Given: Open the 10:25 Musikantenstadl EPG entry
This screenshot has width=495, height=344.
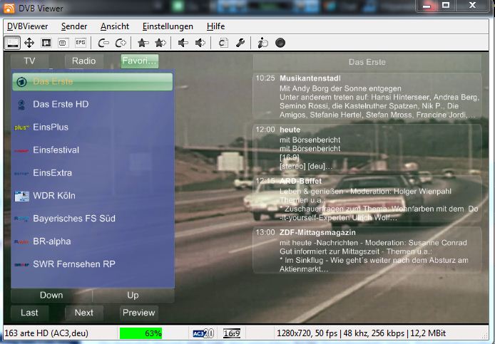Looking at the screenshot, I should 367,96.
